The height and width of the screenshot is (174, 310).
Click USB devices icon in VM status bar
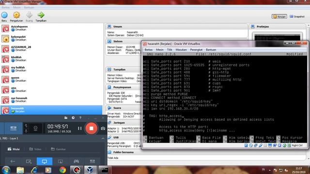(x=261, y=145)
